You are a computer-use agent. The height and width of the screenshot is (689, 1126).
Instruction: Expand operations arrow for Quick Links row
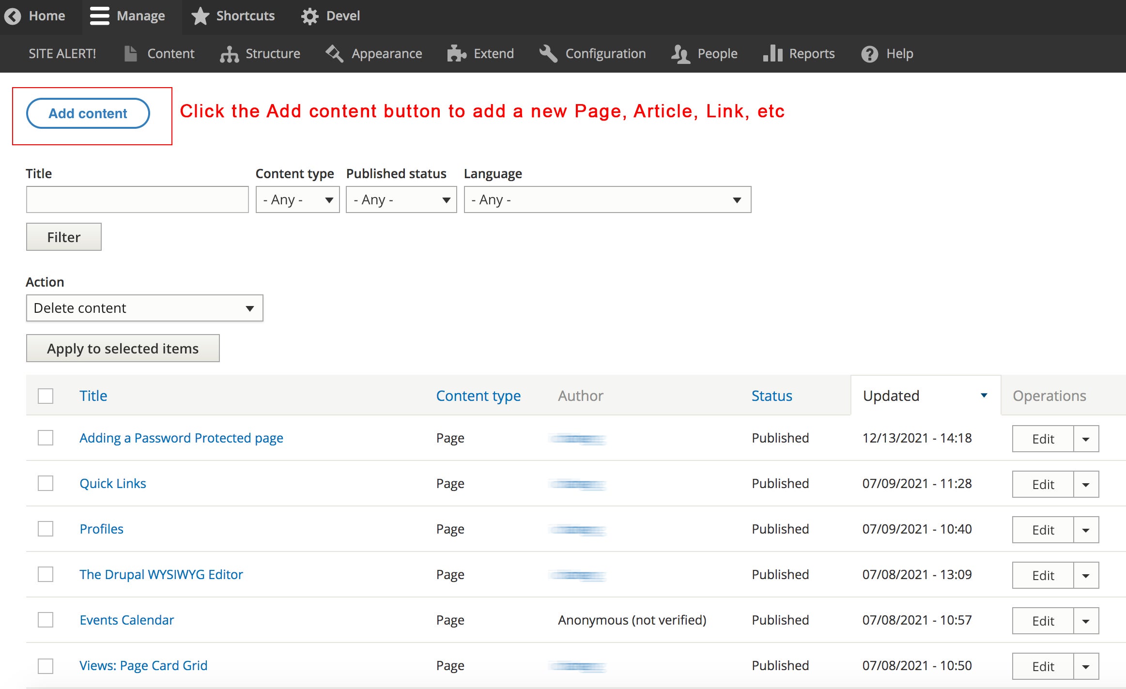1086,485
